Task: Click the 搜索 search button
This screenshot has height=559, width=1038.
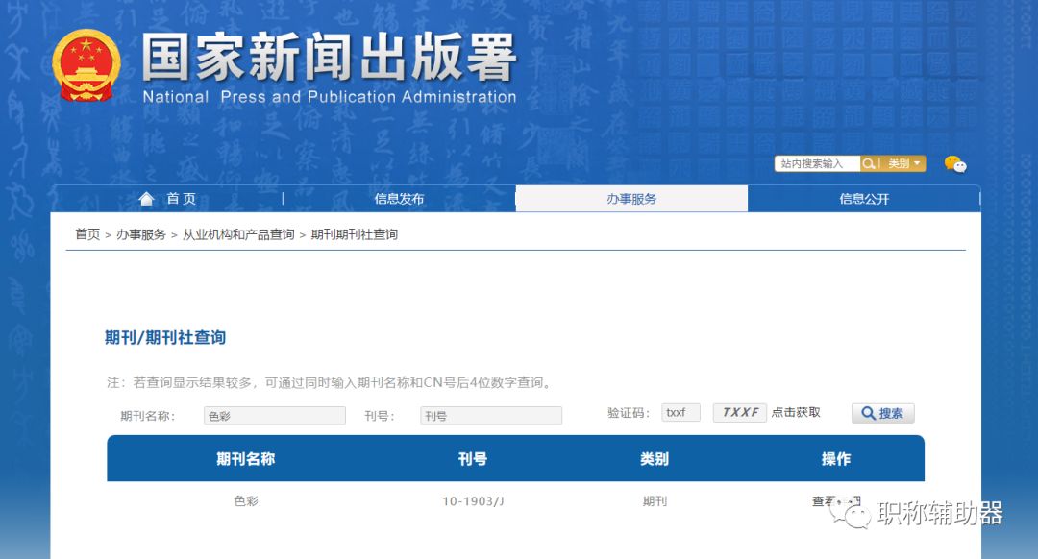Action: (x=881, y=412)
